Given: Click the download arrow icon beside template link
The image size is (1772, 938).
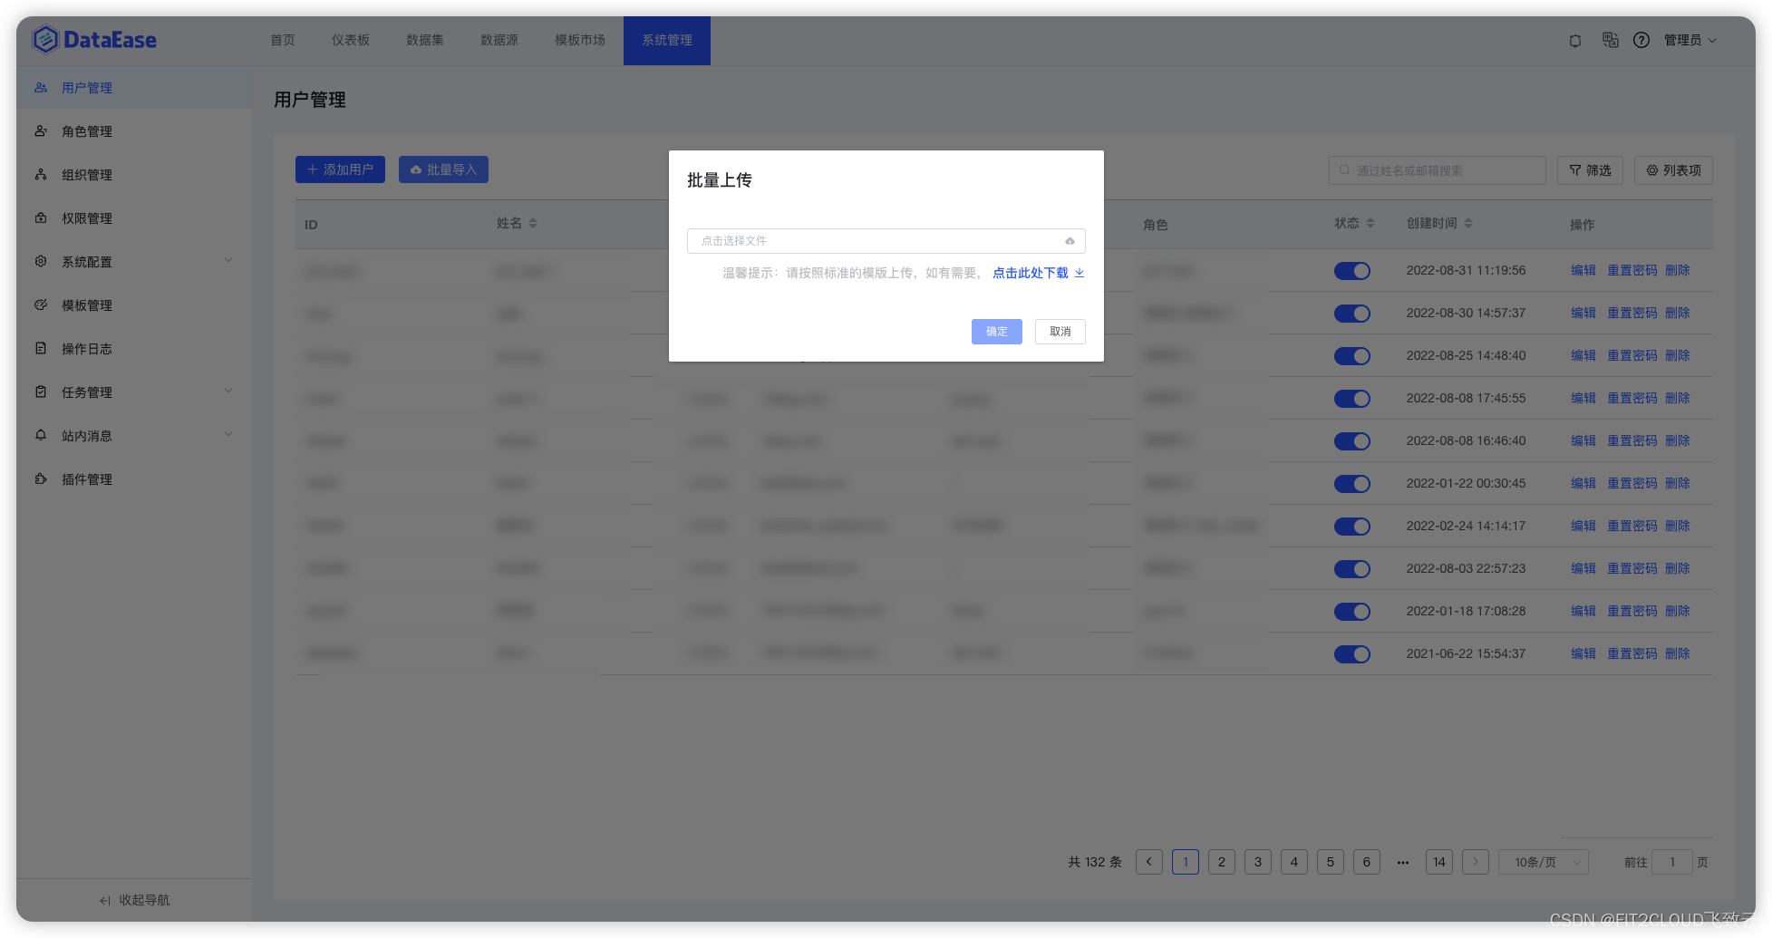Looking at the screenshot, I should click(x=1080, y=273).
